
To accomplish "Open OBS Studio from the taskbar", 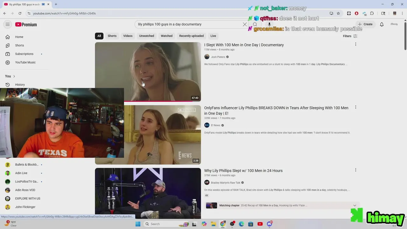I will coord(232,224).
